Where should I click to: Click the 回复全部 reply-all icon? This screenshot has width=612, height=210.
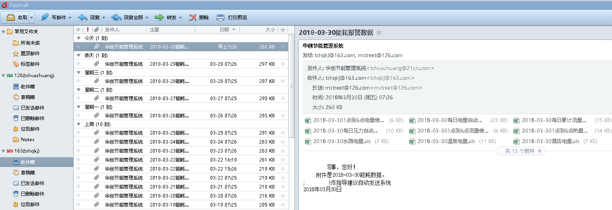pos(116,18)
